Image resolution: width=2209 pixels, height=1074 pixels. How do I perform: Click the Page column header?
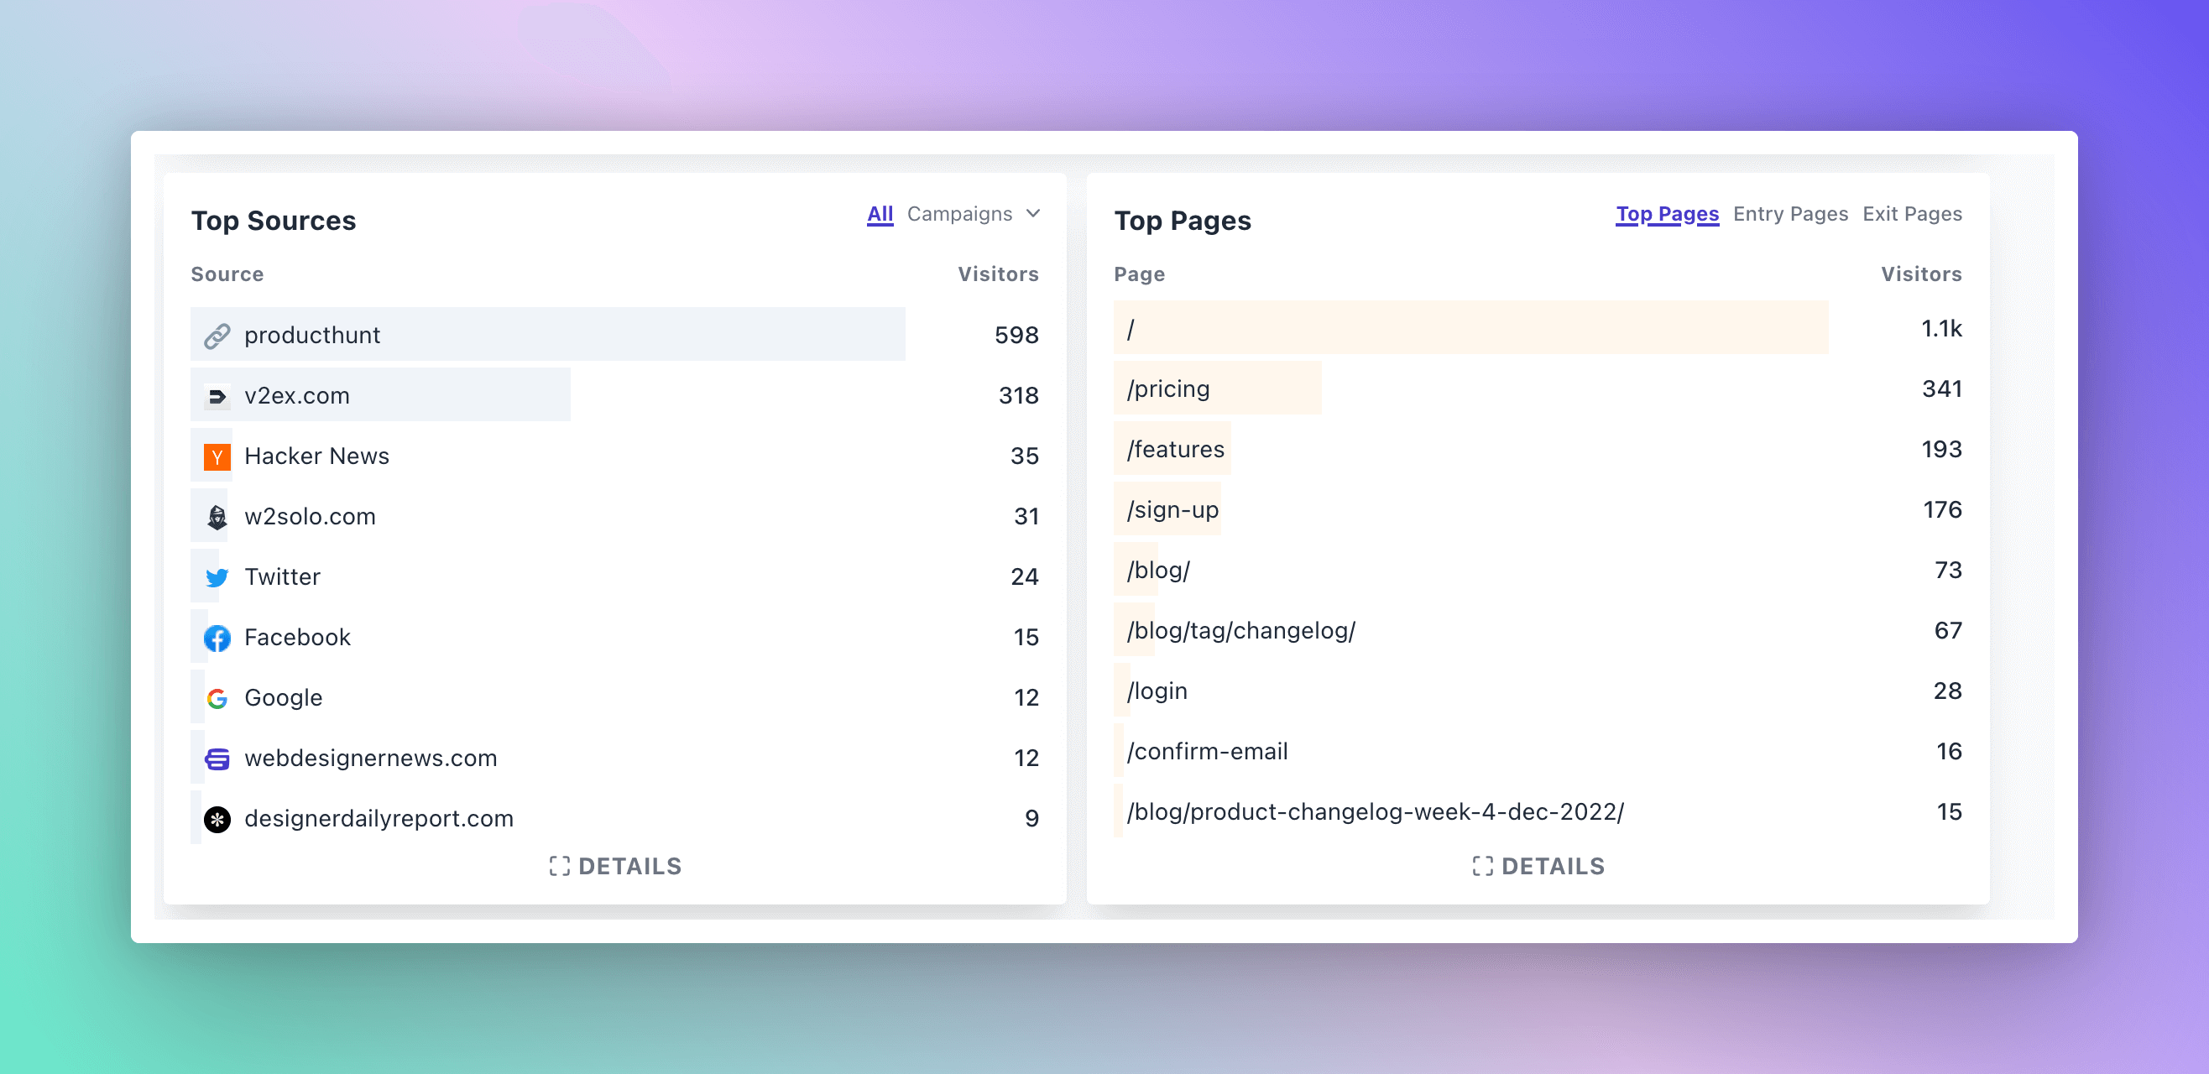tap(1140, 274)
